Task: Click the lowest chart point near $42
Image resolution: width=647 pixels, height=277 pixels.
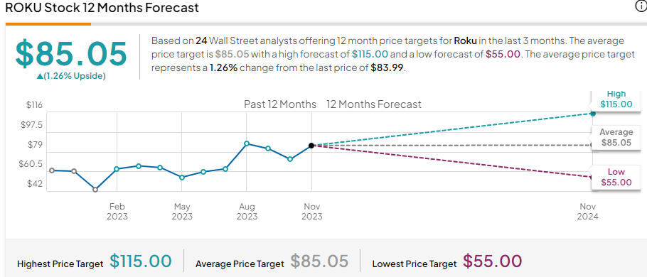Action: point(95,190)
